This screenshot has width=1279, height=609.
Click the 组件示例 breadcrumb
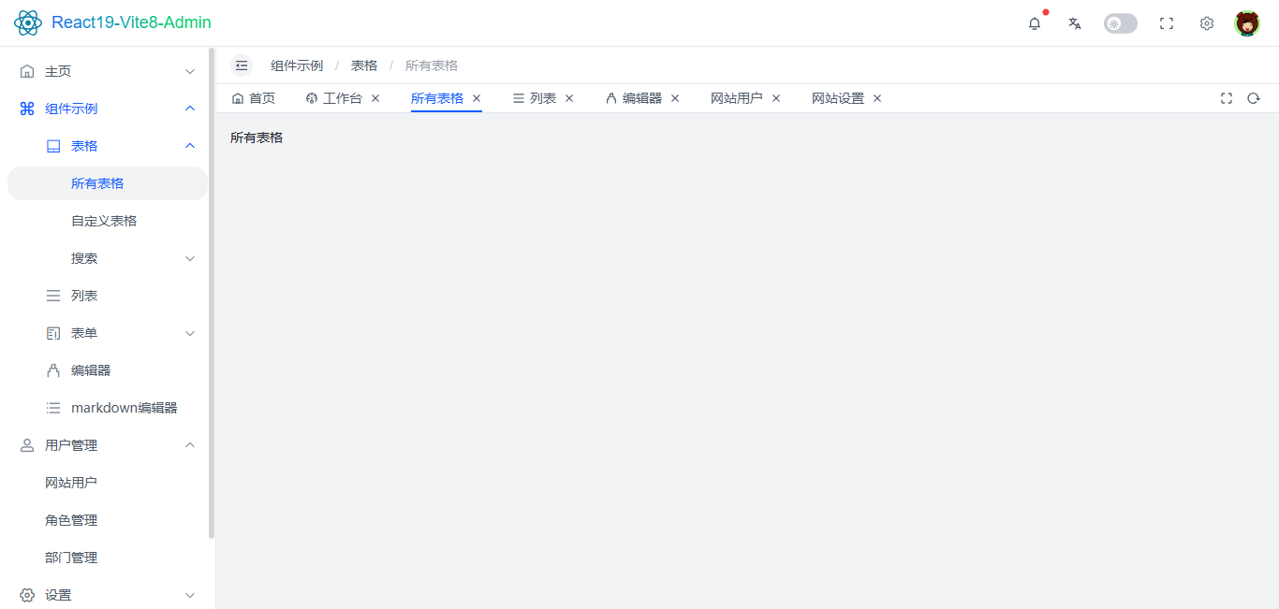click(297, 65)
